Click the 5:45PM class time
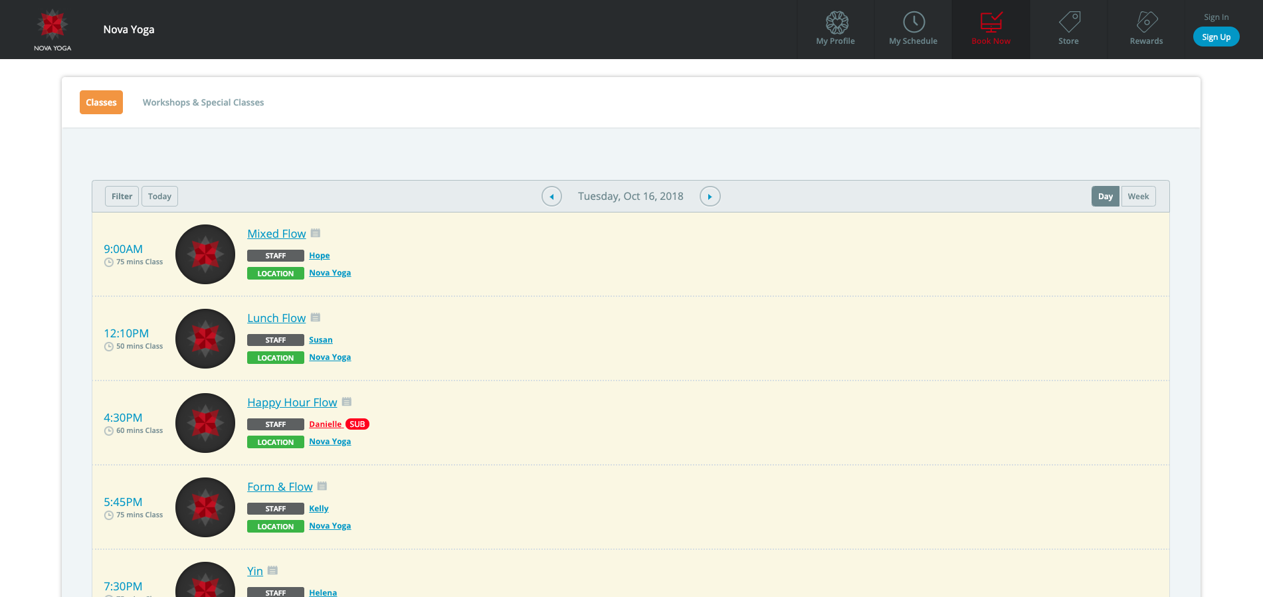Image resolution: width=1263 pixels, height=597 pixels. click(x=123, y=502)
